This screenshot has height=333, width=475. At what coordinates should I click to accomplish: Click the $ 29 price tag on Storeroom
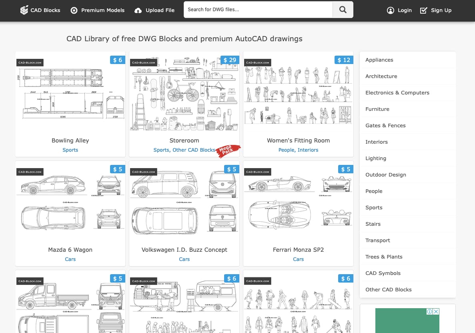tap(230, 60)
